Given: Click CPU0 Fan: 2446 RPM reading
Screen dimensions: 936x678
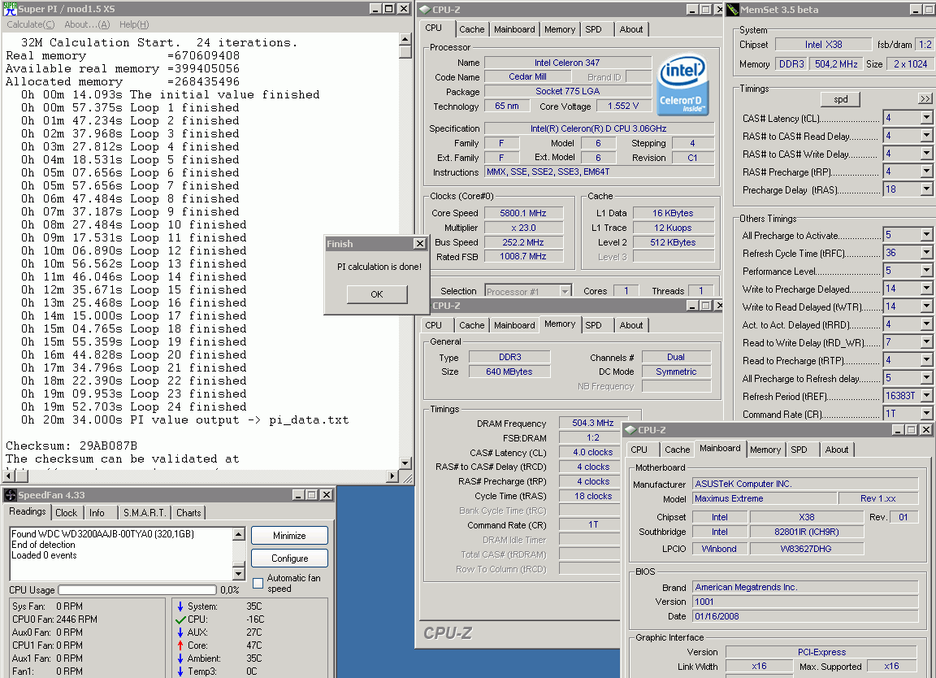Looking at the screenshot, I should [55, 619].
